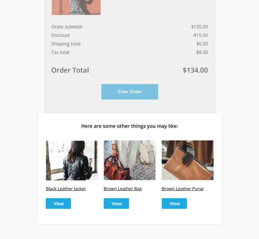Click the recommendations heading text
The height and width of the screenshot is (239, 259).
coord(129,126)
